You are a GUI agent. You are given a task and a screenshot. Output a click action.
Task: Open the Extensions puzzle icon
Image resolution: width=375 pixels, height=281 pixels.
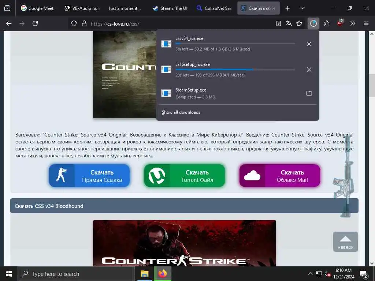click(327, 23)
